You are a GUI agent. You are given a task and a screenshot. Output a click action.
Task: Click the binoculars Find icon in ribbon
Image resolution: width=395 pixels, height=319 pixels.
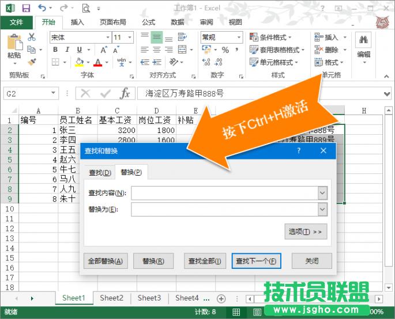coord(363,40)
